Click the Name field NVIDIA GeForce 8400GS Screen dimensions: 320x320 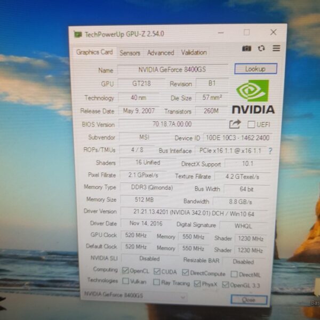[x=172, y=69]
